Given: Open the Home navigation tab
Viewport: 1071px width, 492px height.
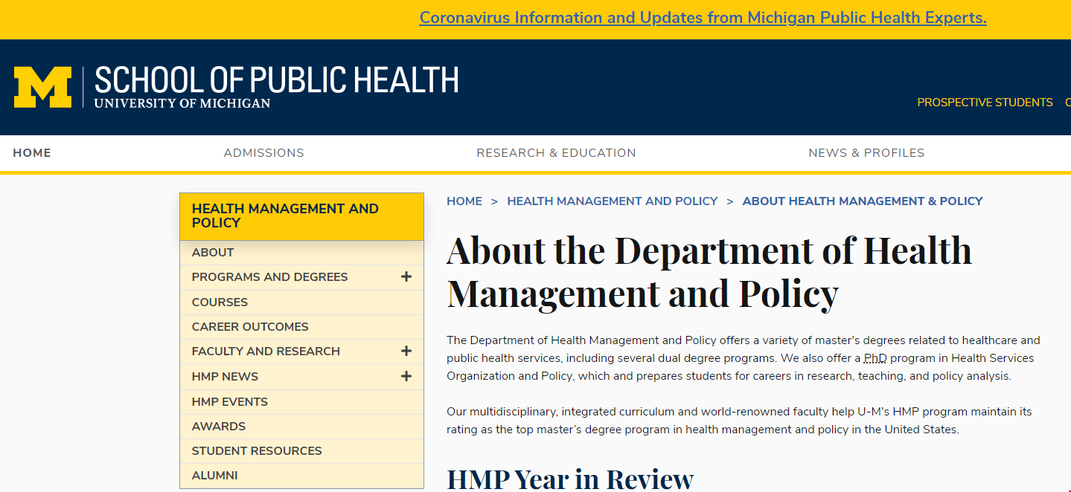Looking at the screenshot, I should [32, 153].
